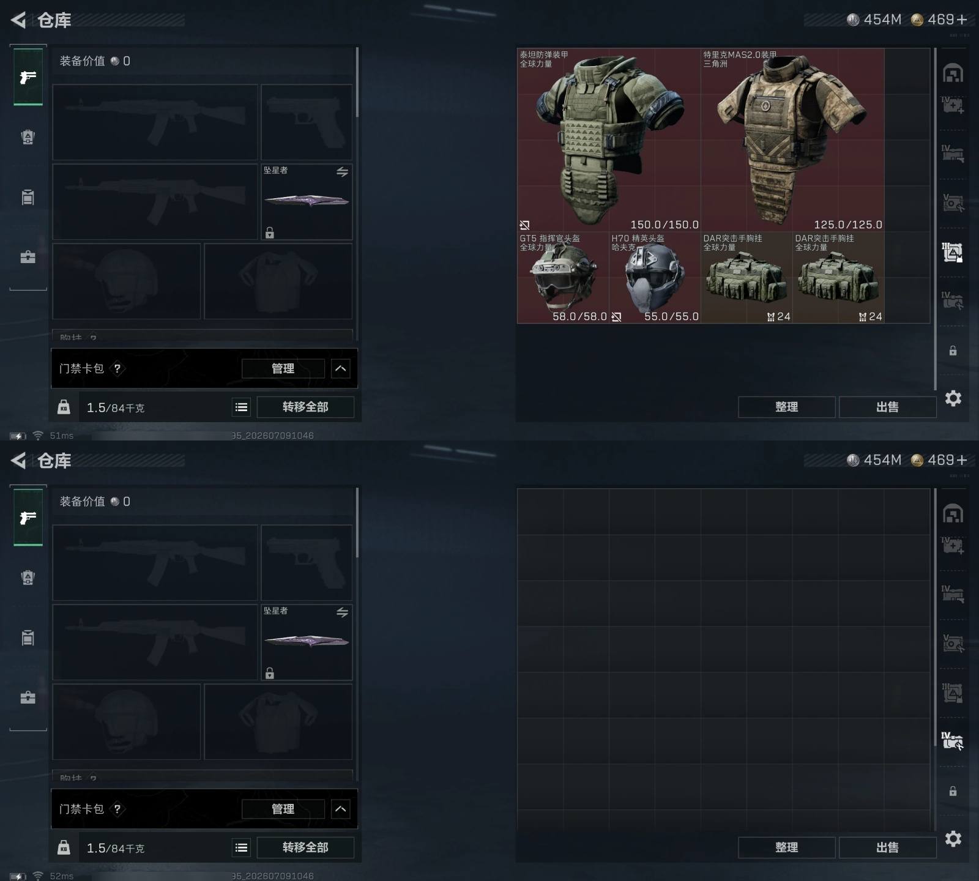Switch to the weapons loadout tab in upper screen
This screenshot has height=881, width=979.
(x=28, y=77)
